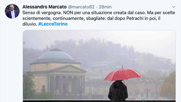
Task: Click the autumn tree at photo's right edge
Action: 168,85
